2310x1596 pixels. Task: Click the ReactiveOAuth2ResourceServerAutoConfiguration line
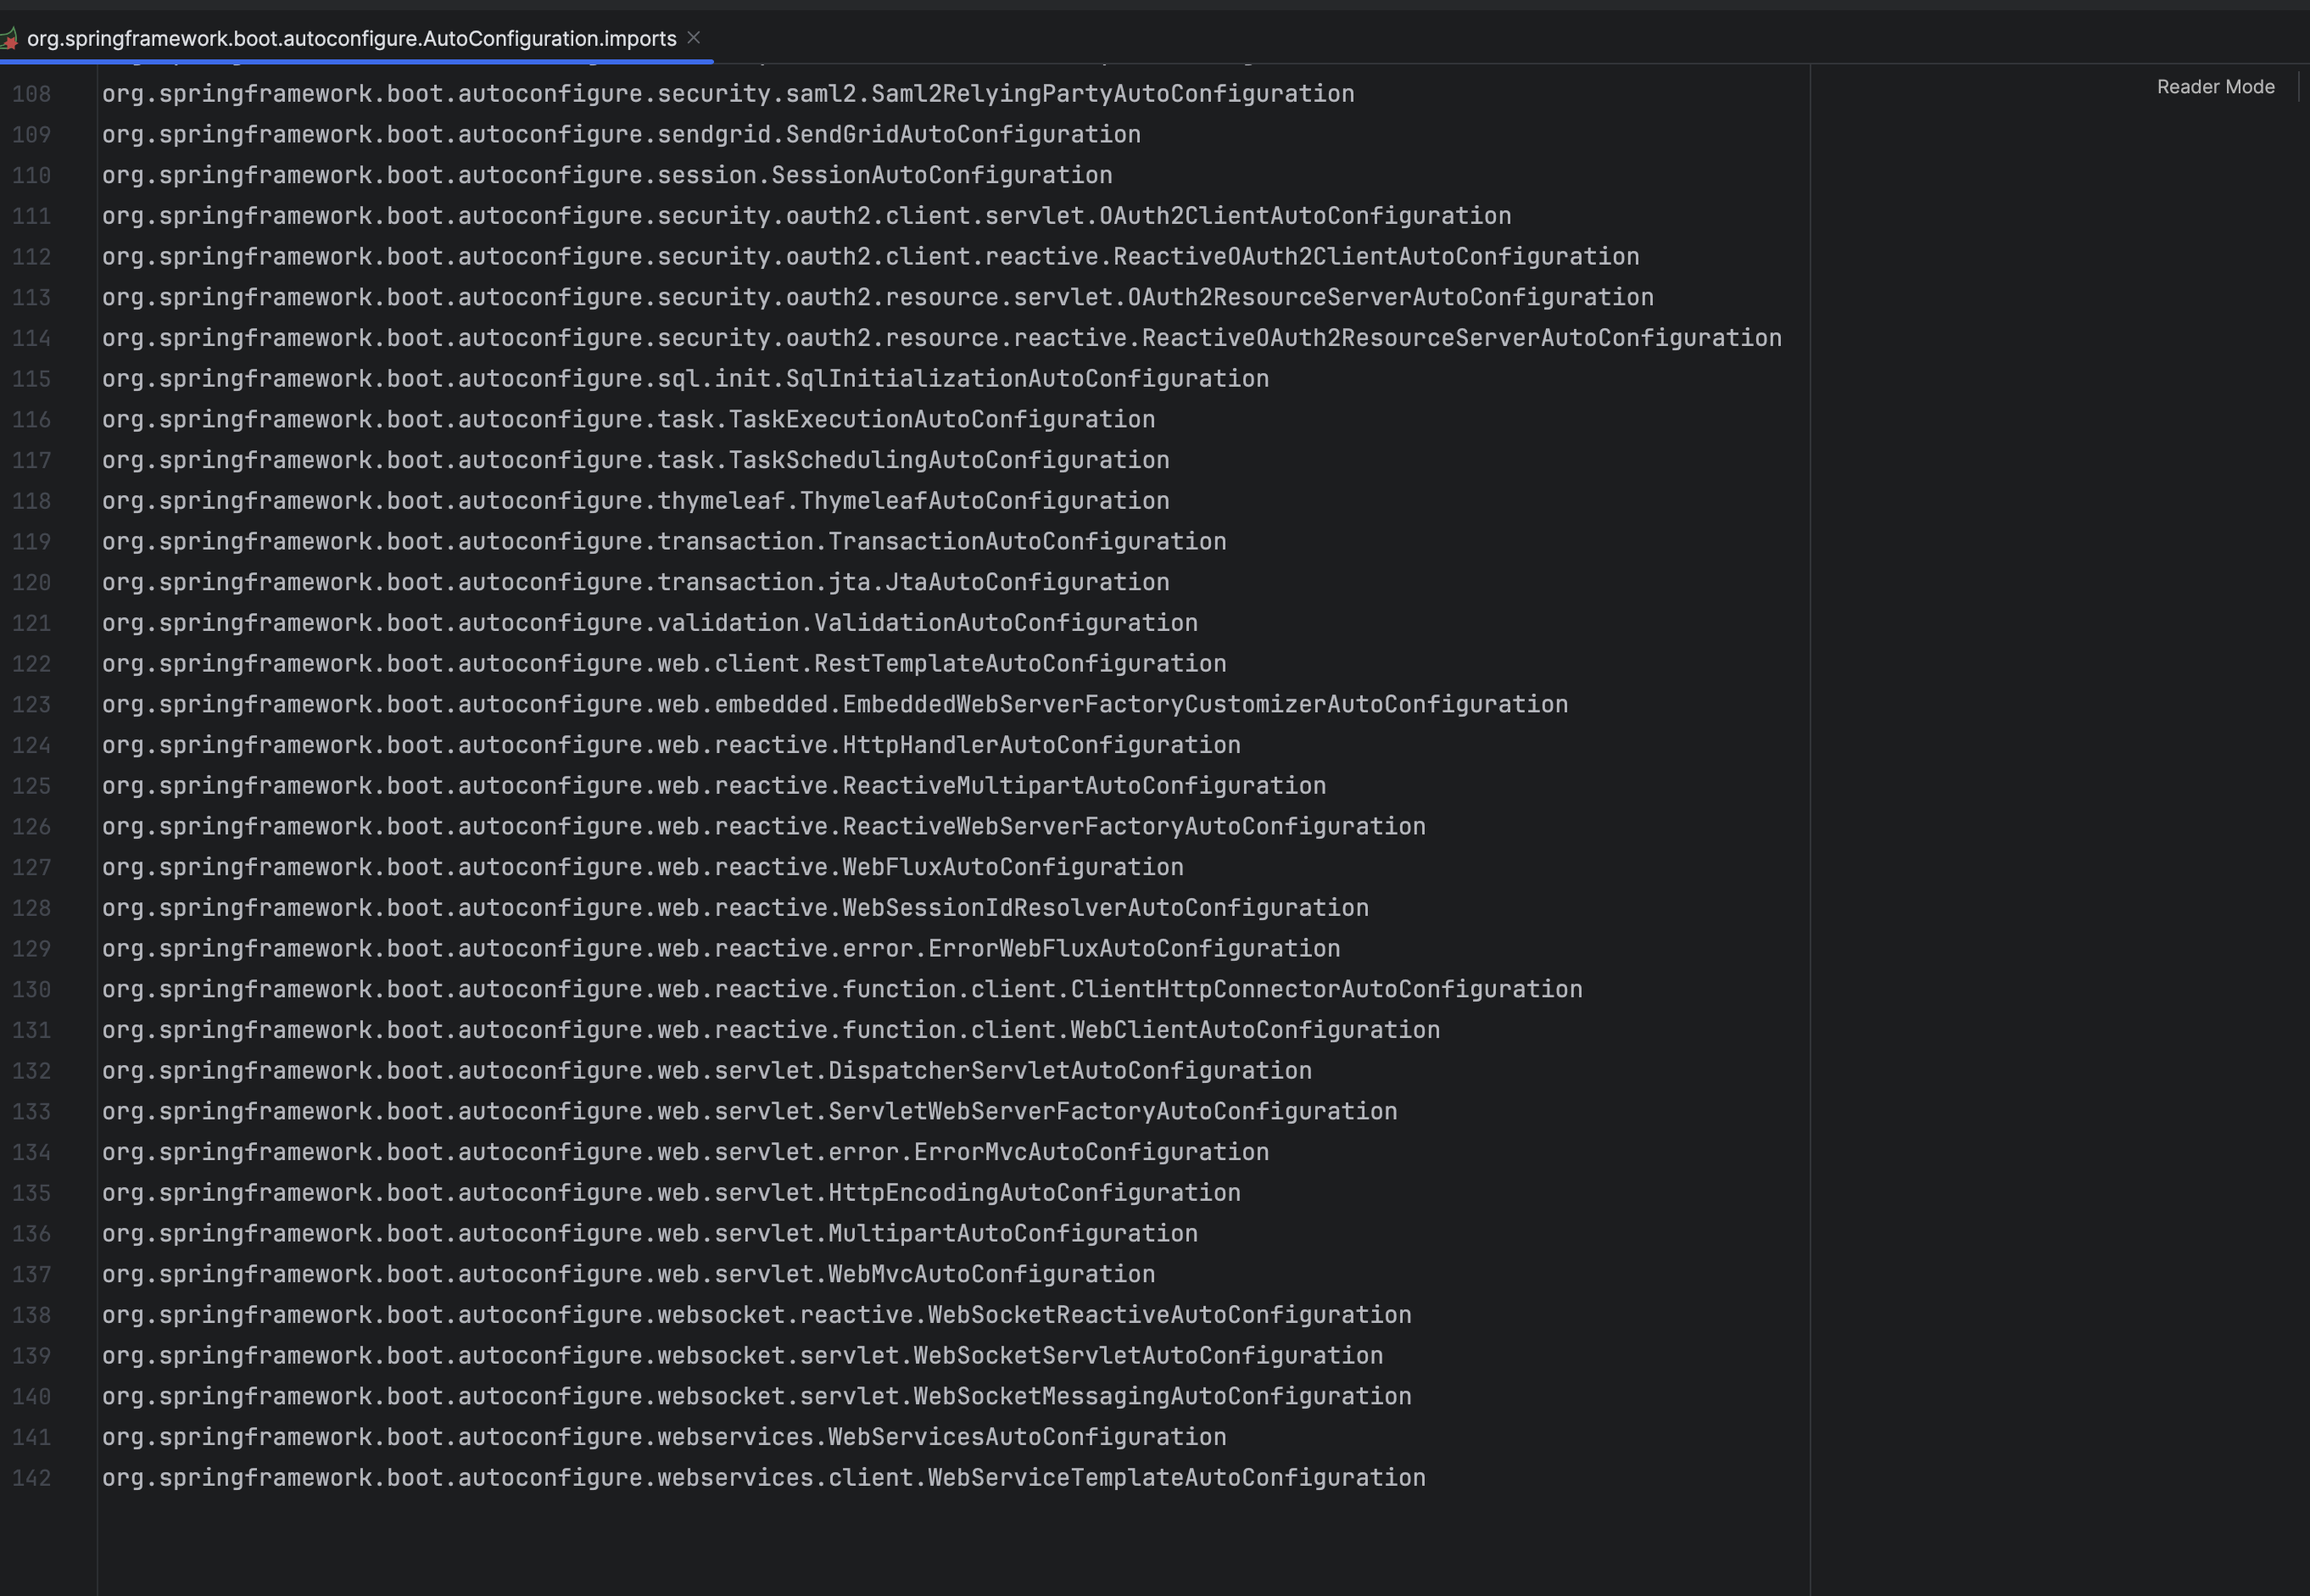click(942, 339)
